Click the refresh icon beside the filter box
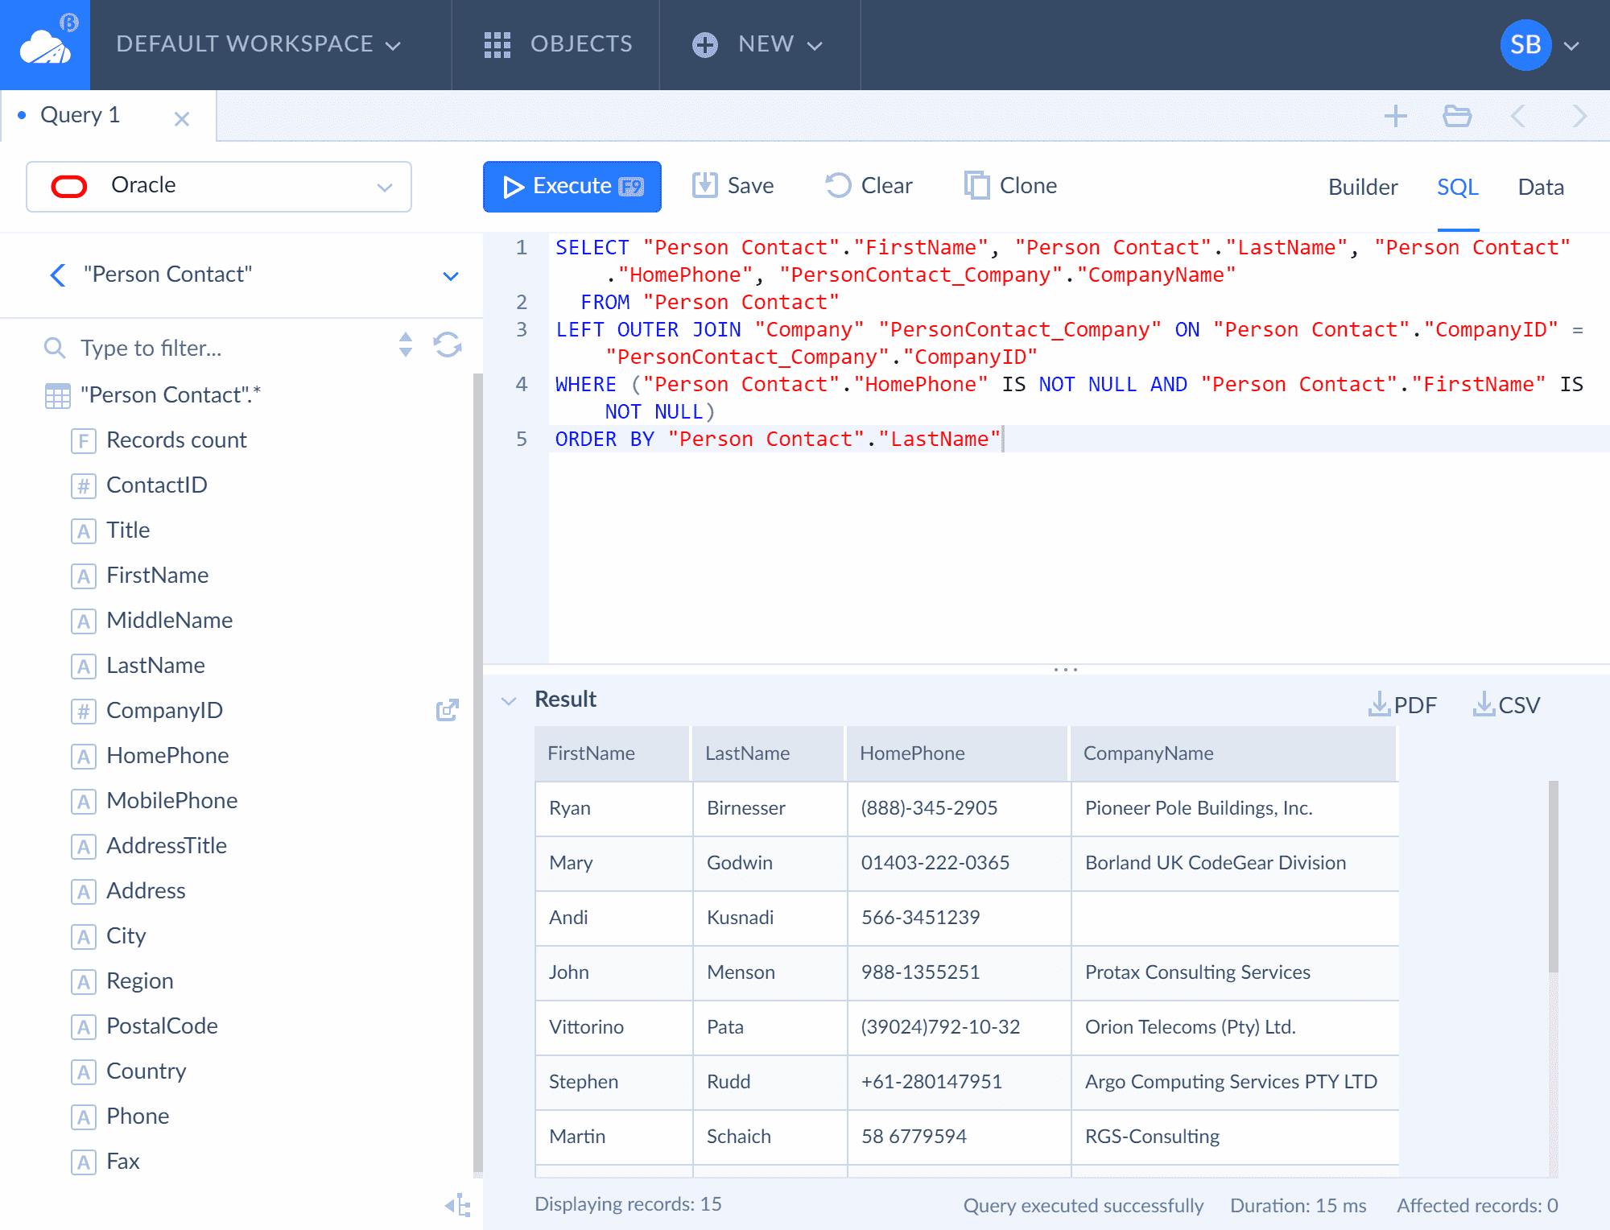The image size is (1610, 1230). pyautogui.click(x=448, y=346)
